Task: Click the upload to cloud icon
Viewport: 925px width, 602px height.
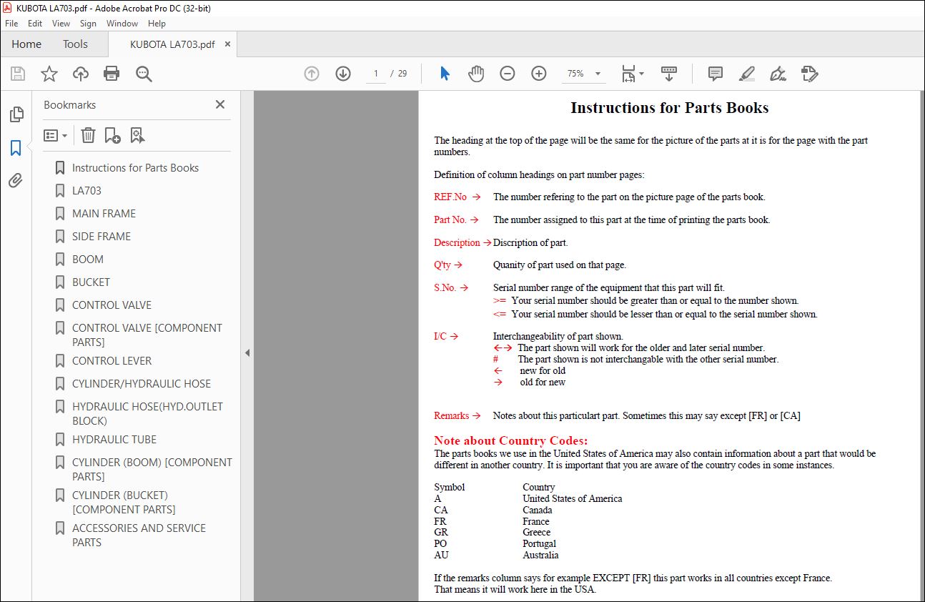Action: 81,74
